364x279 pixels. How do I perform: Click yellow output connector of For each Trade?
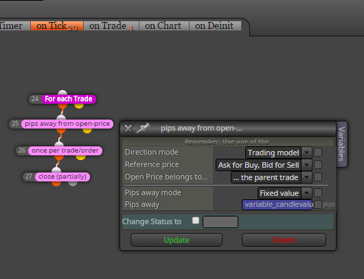point(79,106)
